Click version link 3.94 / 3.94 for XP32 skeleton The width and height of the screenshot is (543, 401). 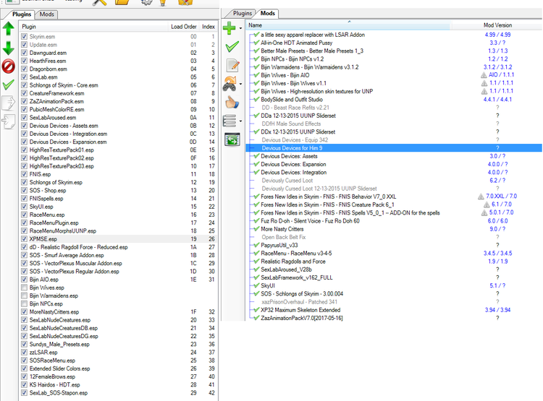[497, 310]
